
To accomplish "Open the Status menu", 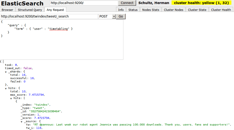I will coord(133,10).
